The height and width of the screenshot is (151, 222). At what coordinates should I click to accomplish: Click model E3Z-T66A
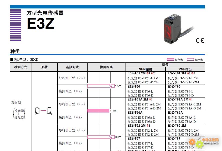[x=135, y=113]
